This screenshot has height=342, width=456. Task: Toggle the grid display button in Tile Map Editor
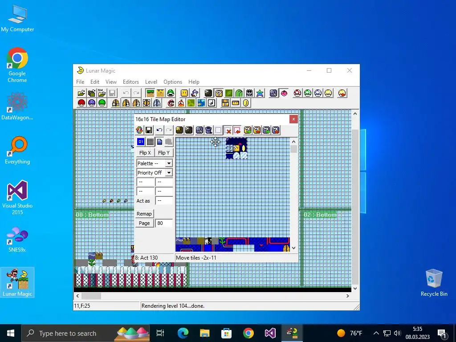tap(150, 142)
